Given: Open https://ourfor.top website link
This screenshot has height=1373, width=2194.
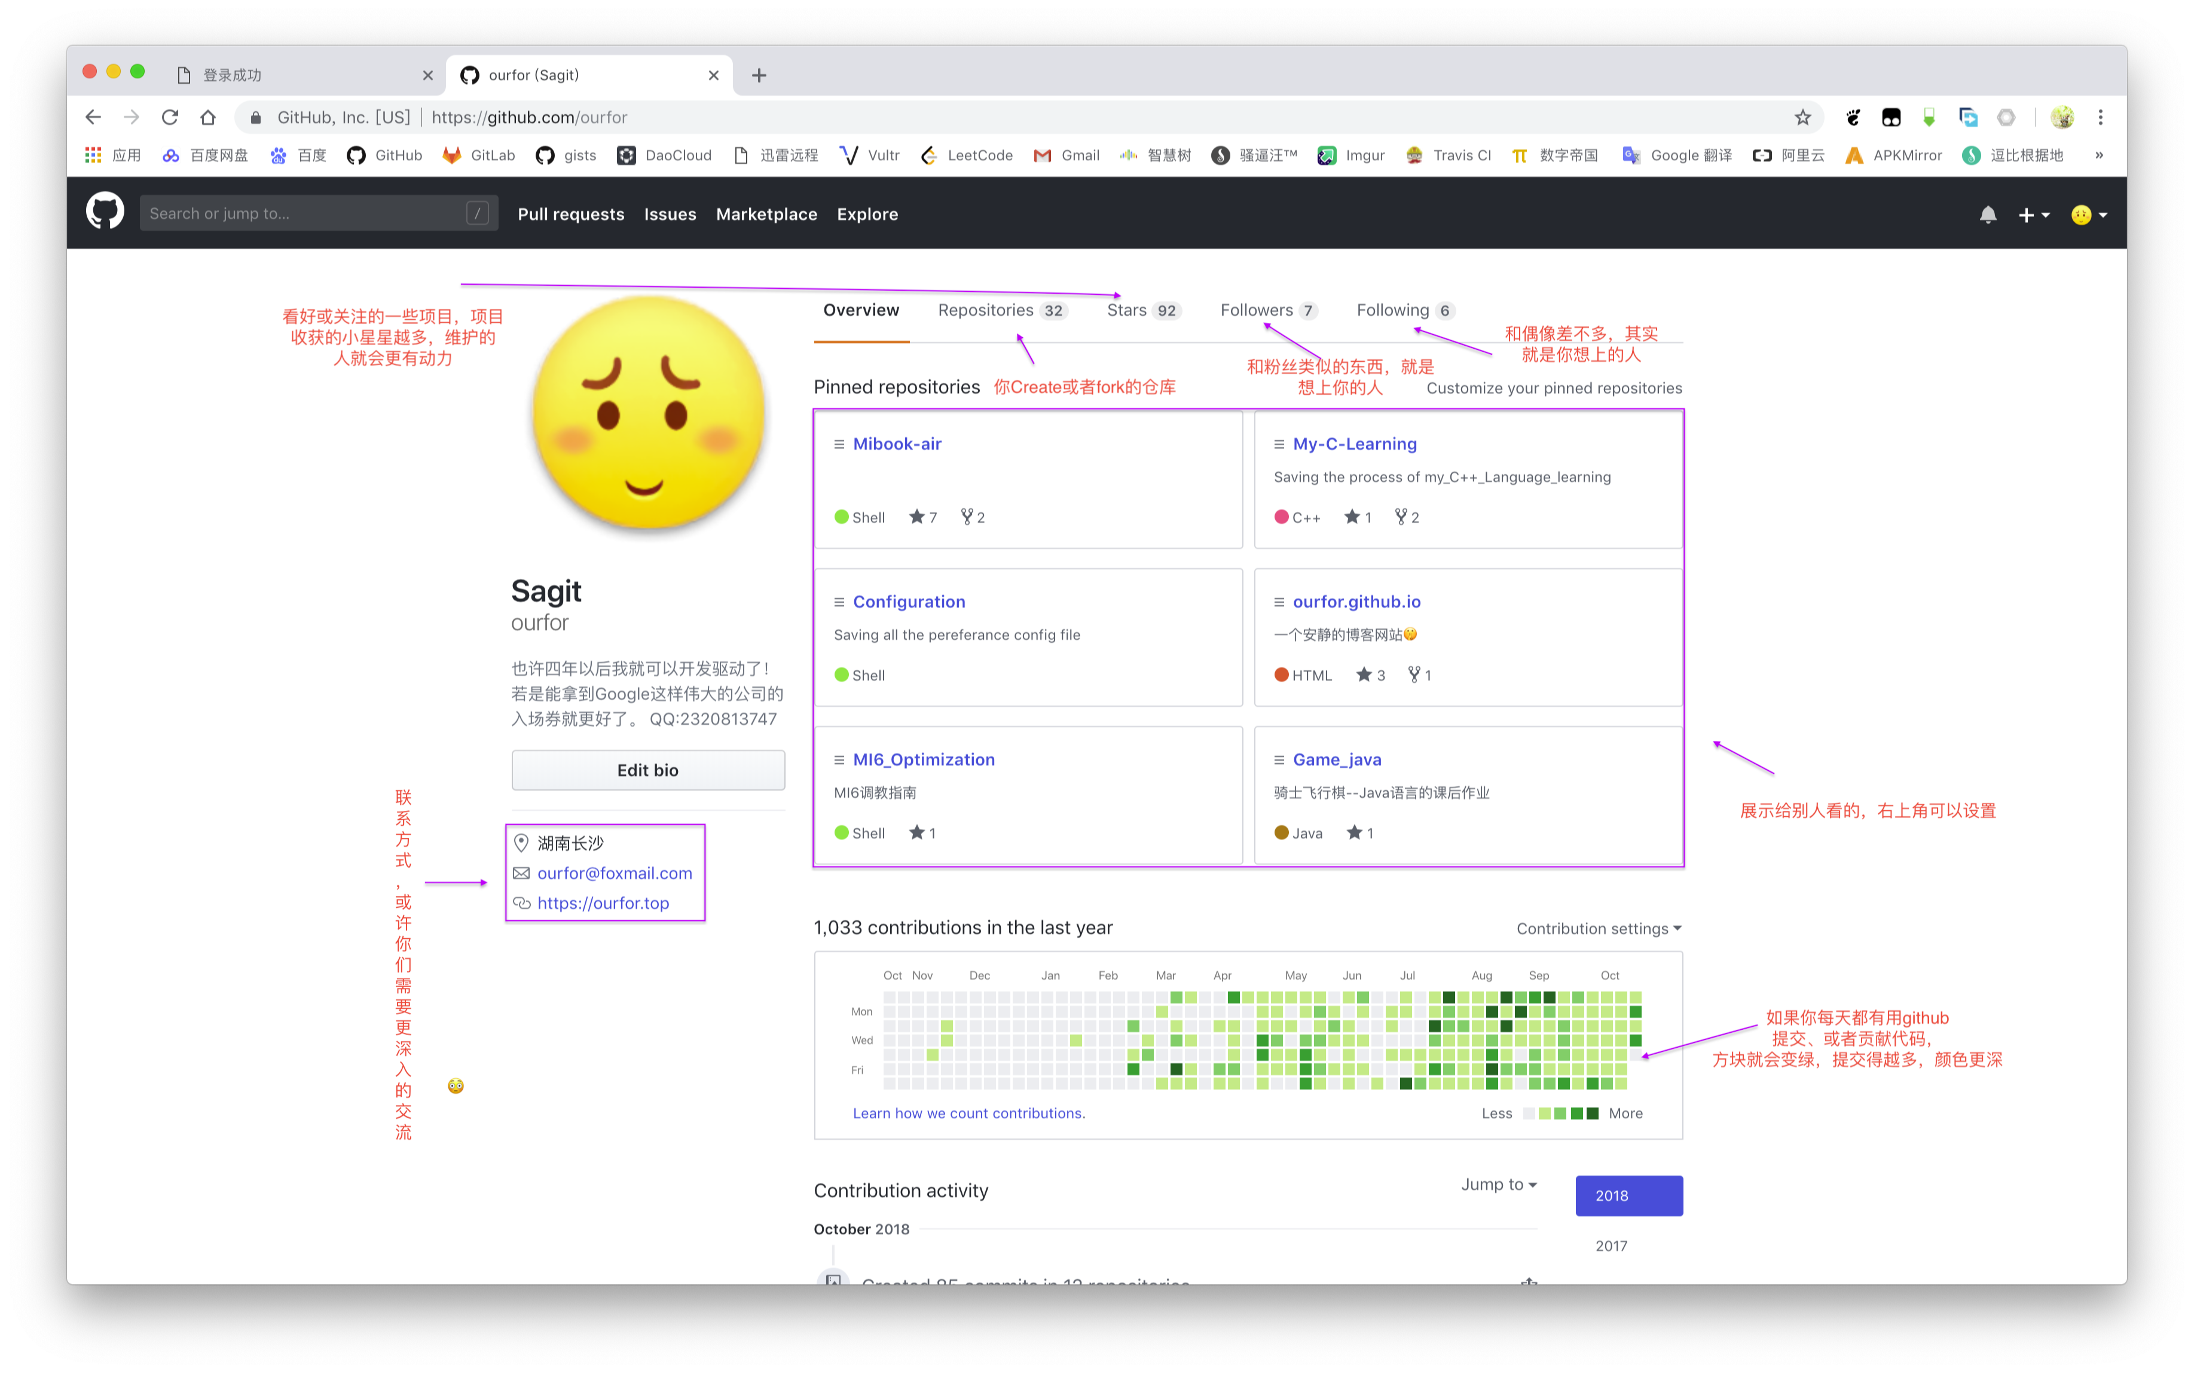Looking at the screenshot, I should tap(602, 903).
